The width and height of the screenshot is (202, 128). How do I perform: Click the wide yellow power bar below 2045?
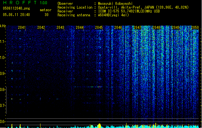(99, 126)
